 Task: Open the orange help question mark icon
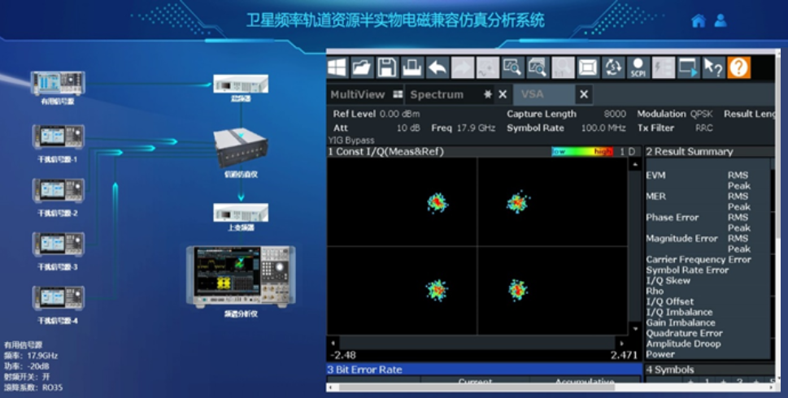pos(738,67)
